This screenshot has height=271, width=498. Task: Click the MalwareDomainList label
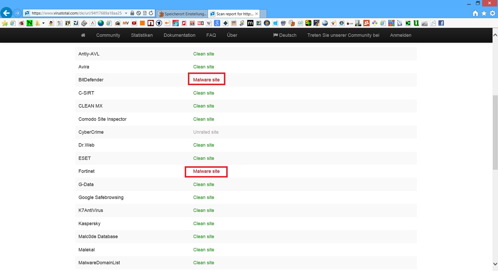point(99,263)
